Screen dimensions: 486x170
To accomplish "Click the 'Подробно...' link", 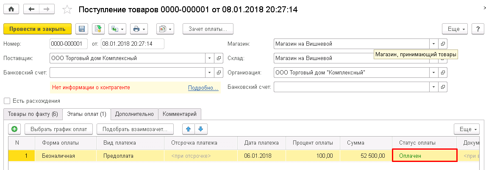I will tap(203, 88).
